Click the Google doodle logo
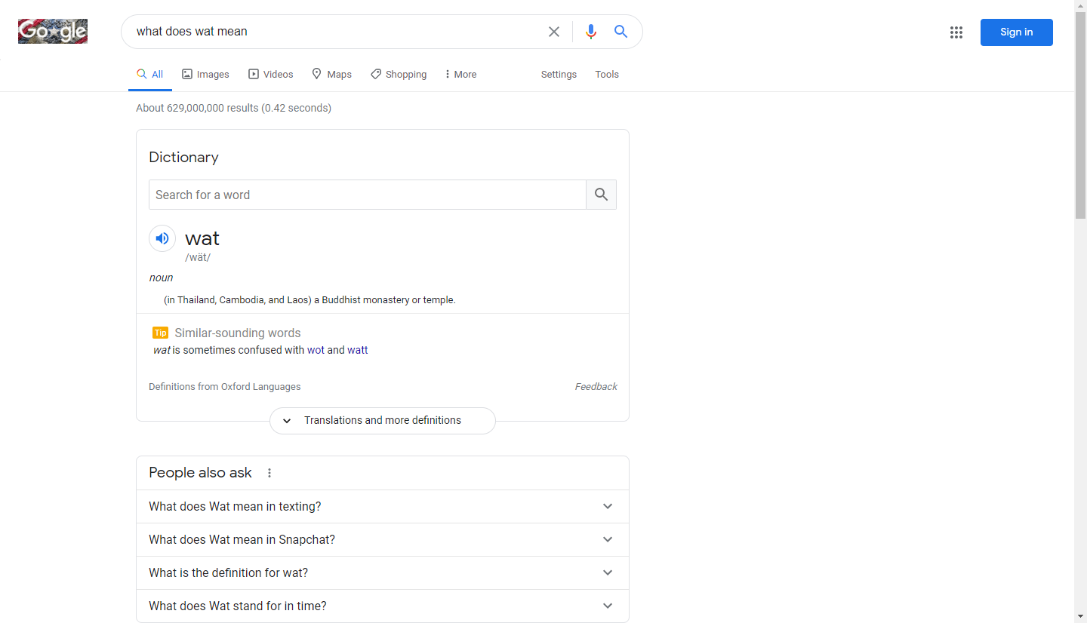The height and width of the screenshot is (623, 1087). [53, 32]
